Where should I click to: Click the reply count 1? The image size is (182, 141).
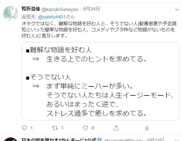click(31, 128)
